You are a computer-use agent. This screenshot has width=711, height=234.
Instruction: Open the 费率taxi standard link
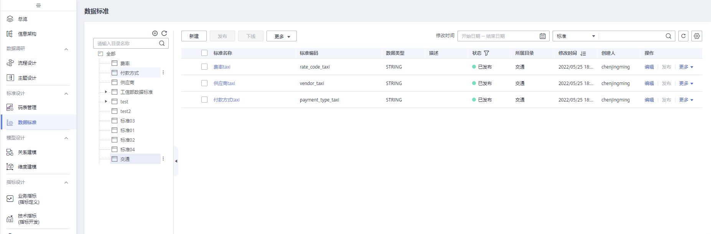click(x=222, y=67)
